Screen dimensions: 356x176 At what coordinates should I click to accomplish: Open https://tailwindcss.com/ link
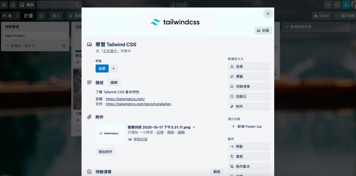[x=125, y=99]
